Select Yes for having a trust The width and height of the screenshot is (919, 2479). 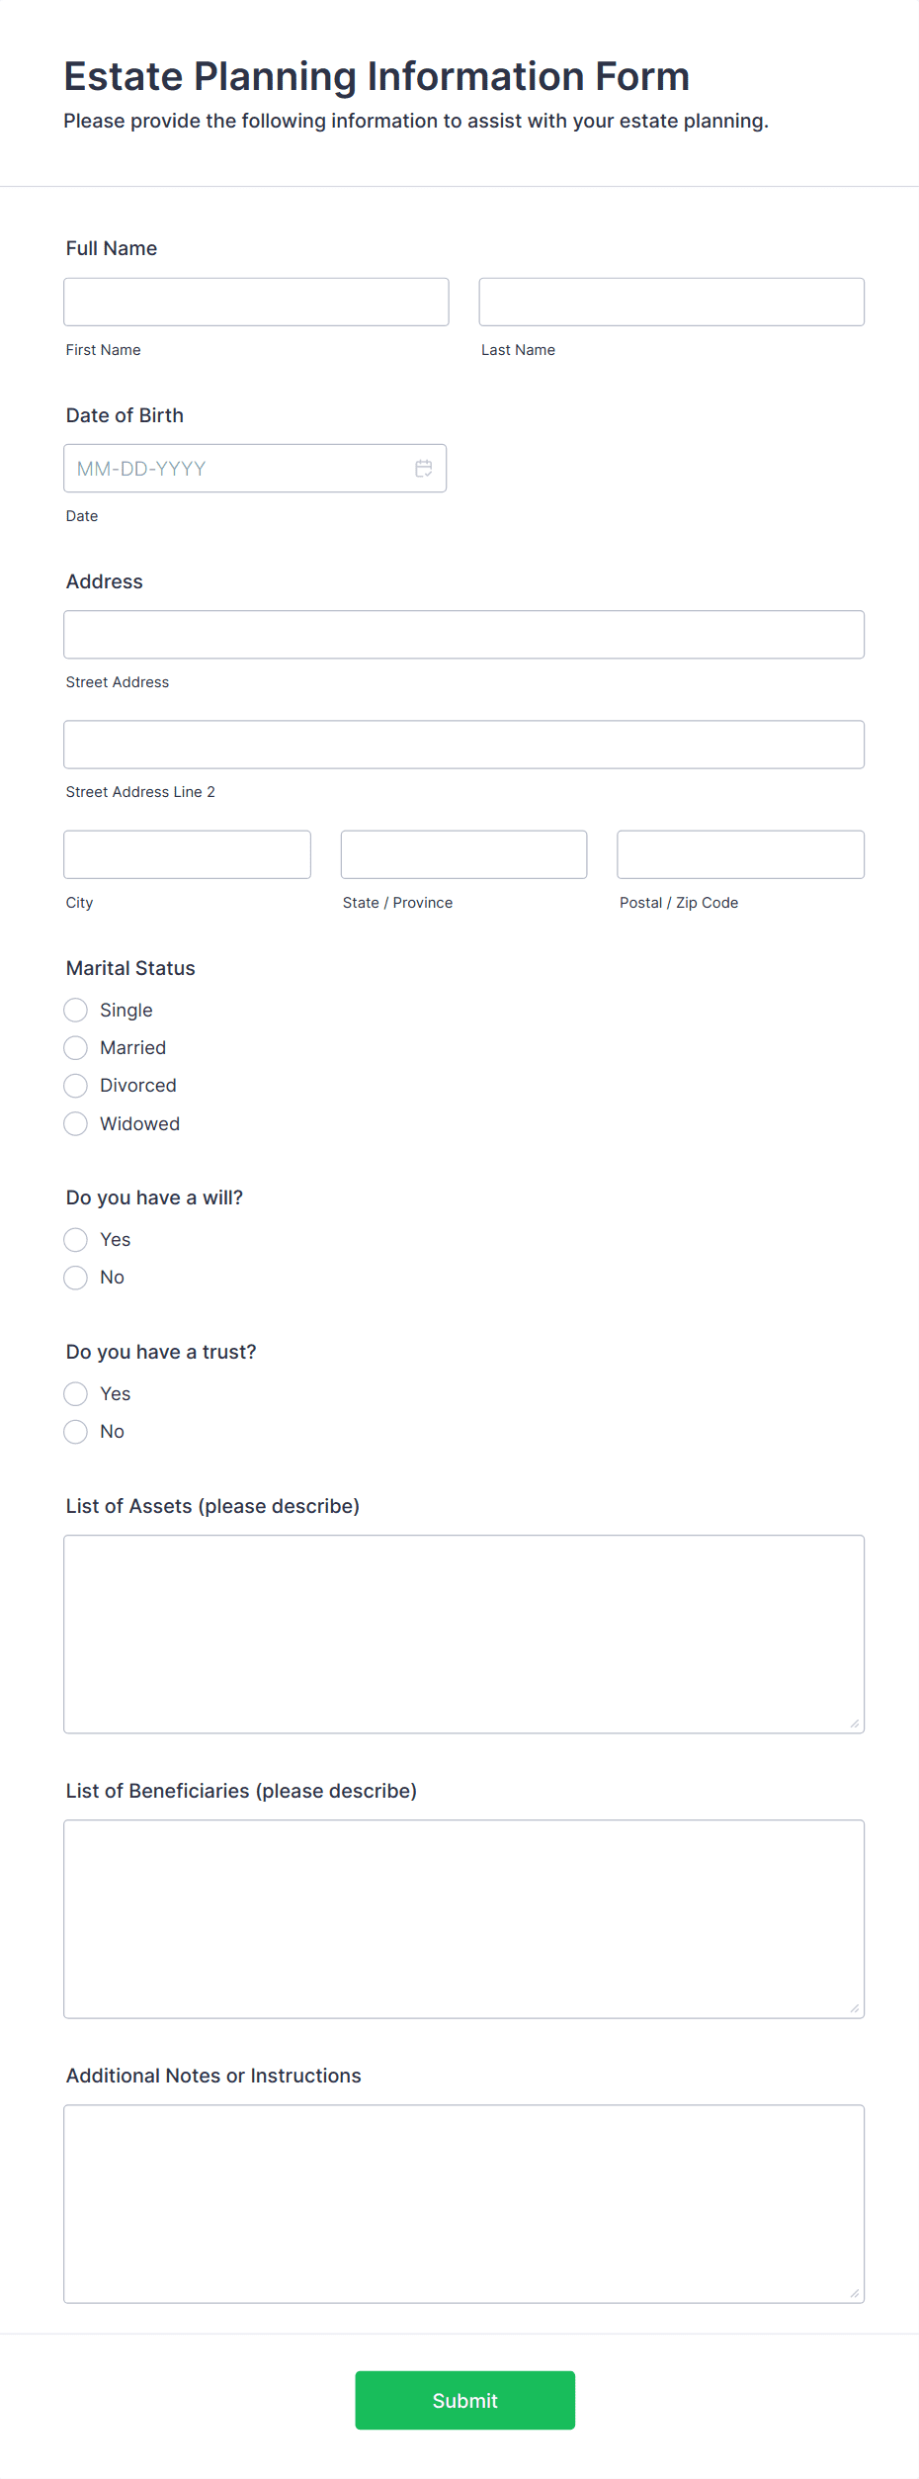pos(75,1393)
